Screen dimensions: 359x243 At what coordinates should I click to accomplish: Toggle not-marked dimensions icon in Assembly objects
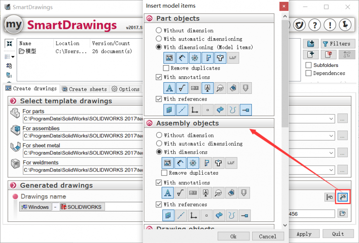(180, 163)
